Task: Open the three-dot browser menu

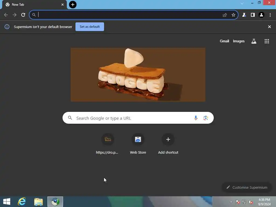Action: (x=270, y=15)
